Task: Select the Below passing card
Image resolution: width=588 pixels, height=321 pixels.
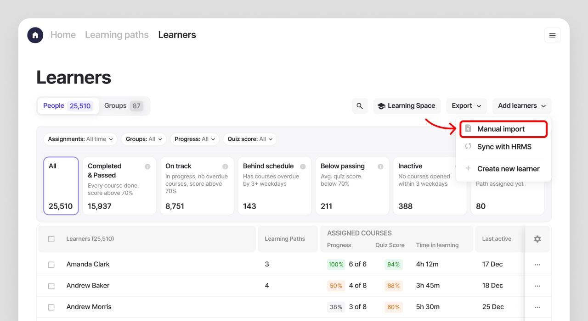Action: click(x=352, y=186)
